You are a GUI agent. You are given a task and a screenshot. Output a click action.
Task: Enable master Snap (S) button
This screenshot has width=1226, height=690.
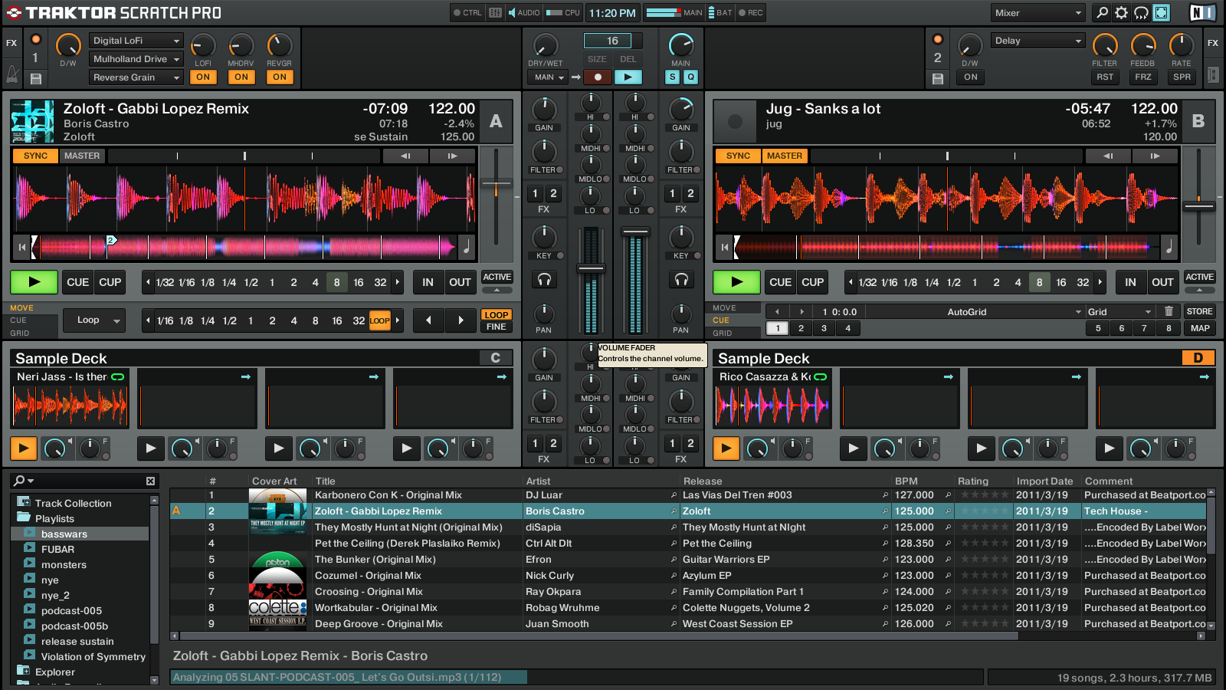[x=672, y=77]
